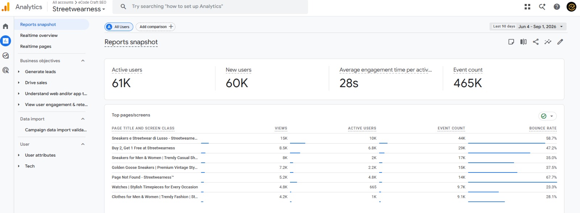580x213 pixels.
Task: Expand the Tech item
Action: [x=19, y=166]
